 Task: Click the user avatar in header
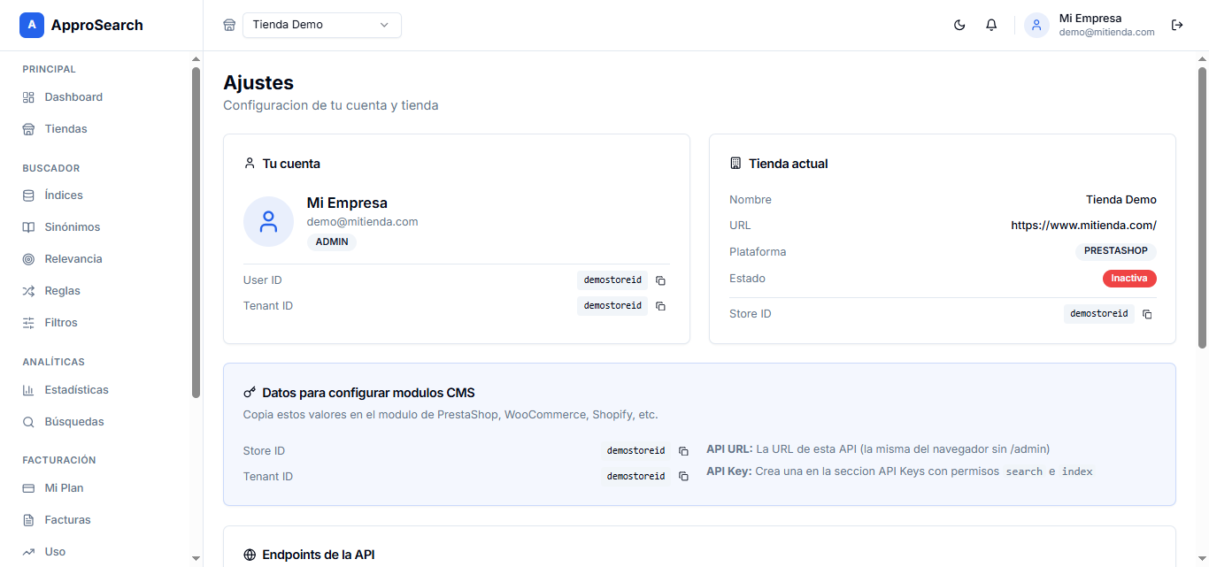click(1036, 25)
